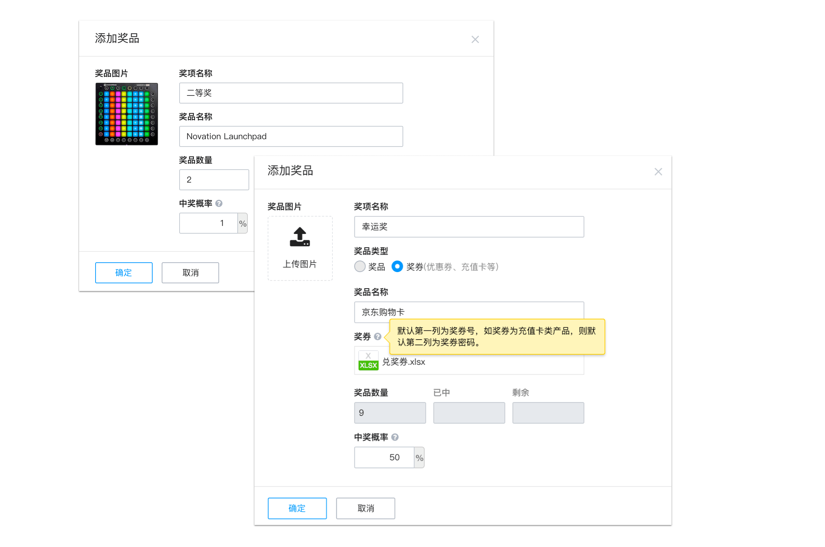The image size is (825, 547).
Task: Click the help icon beside 奖券 label
Action: point(377,336)
